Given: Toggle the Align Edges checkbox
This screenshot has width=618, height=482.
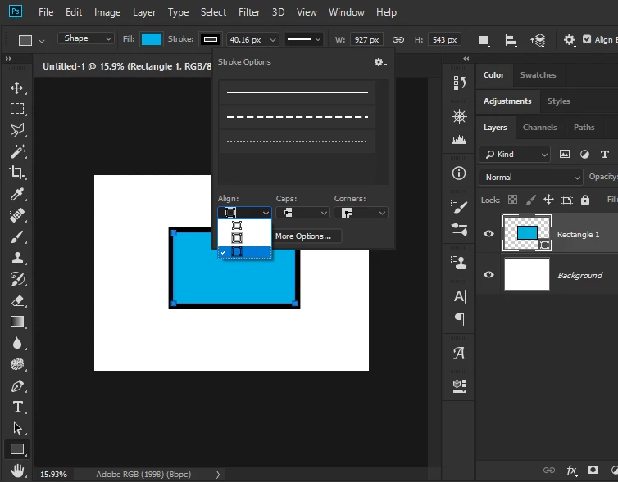Looking at the screenshot, I should tap(587, 39).
